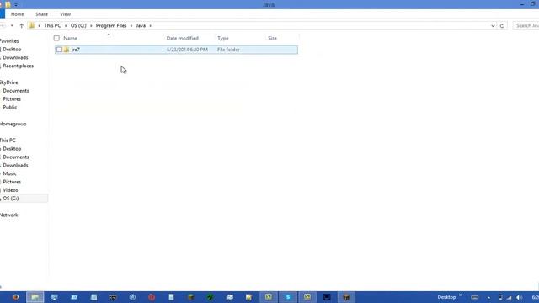
Task: Open the green taskbar icon
Action: (210, 297)
